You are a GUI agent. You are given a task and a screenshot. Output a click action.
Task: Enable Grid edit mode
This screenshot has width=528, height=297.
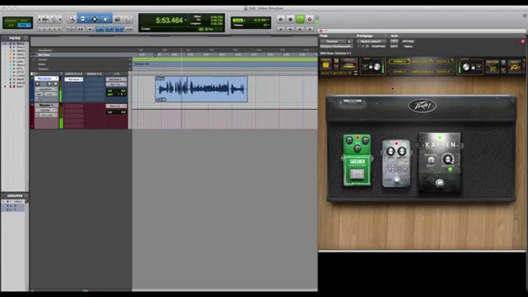(x=25, y=25)
